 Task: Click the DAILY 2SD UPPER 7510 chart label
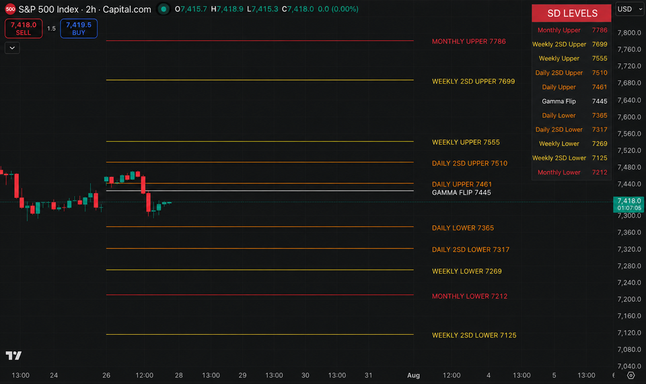[470, 163]
